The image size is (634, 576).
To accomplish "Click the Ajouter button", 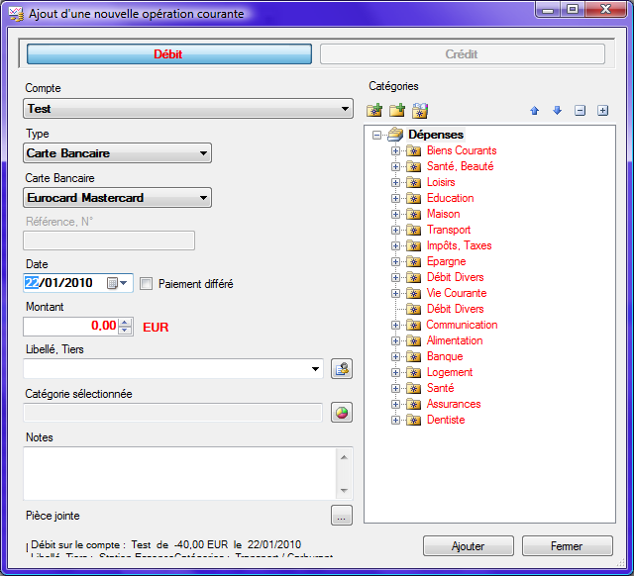I will click(468, 546).
